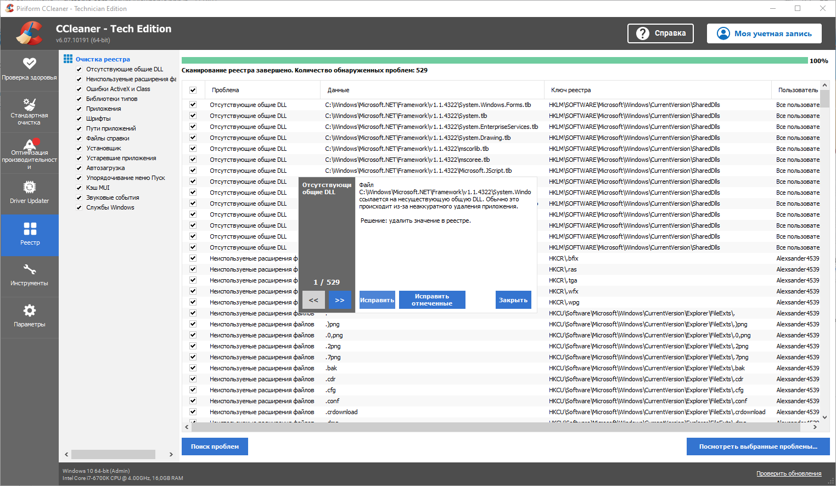Open Standard Cleaning (Стандартная очистка) section
This screenshot has height=486, width=836.
pyautogui.click(x=30, y=111)
